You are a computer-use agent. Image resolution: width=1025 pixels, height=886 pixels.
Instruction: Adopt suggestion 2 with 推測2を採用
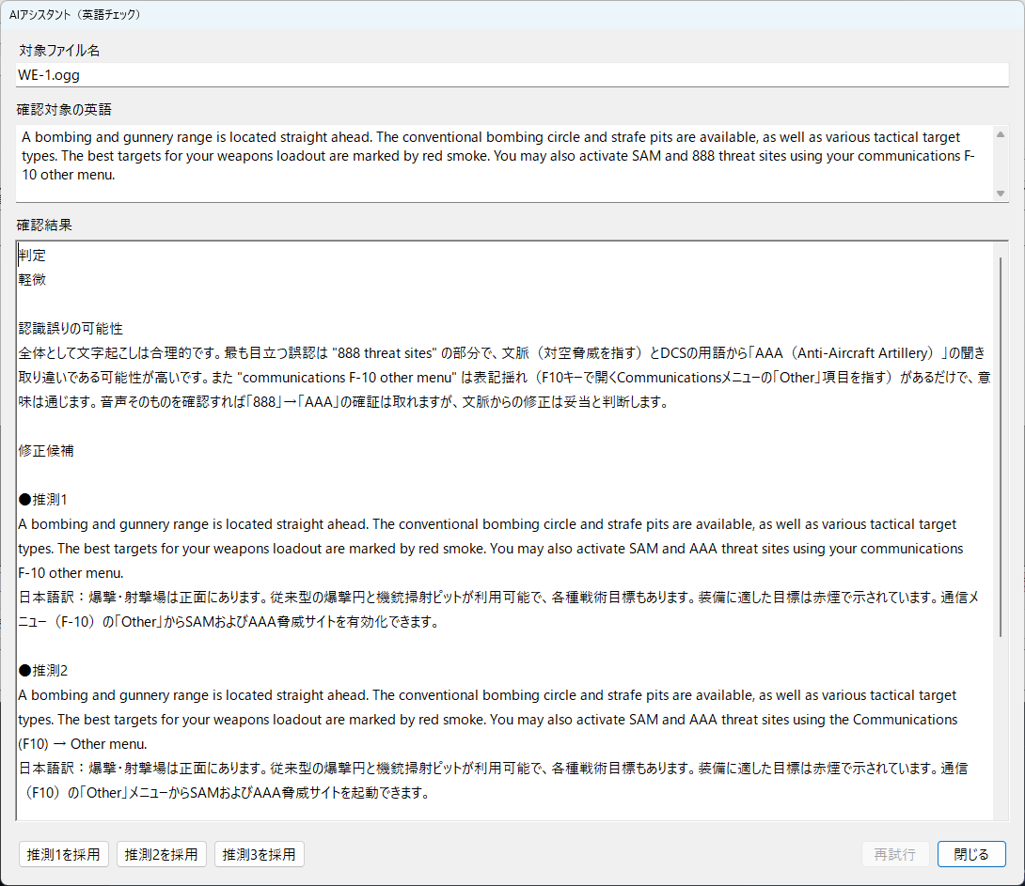pos(162,854)
